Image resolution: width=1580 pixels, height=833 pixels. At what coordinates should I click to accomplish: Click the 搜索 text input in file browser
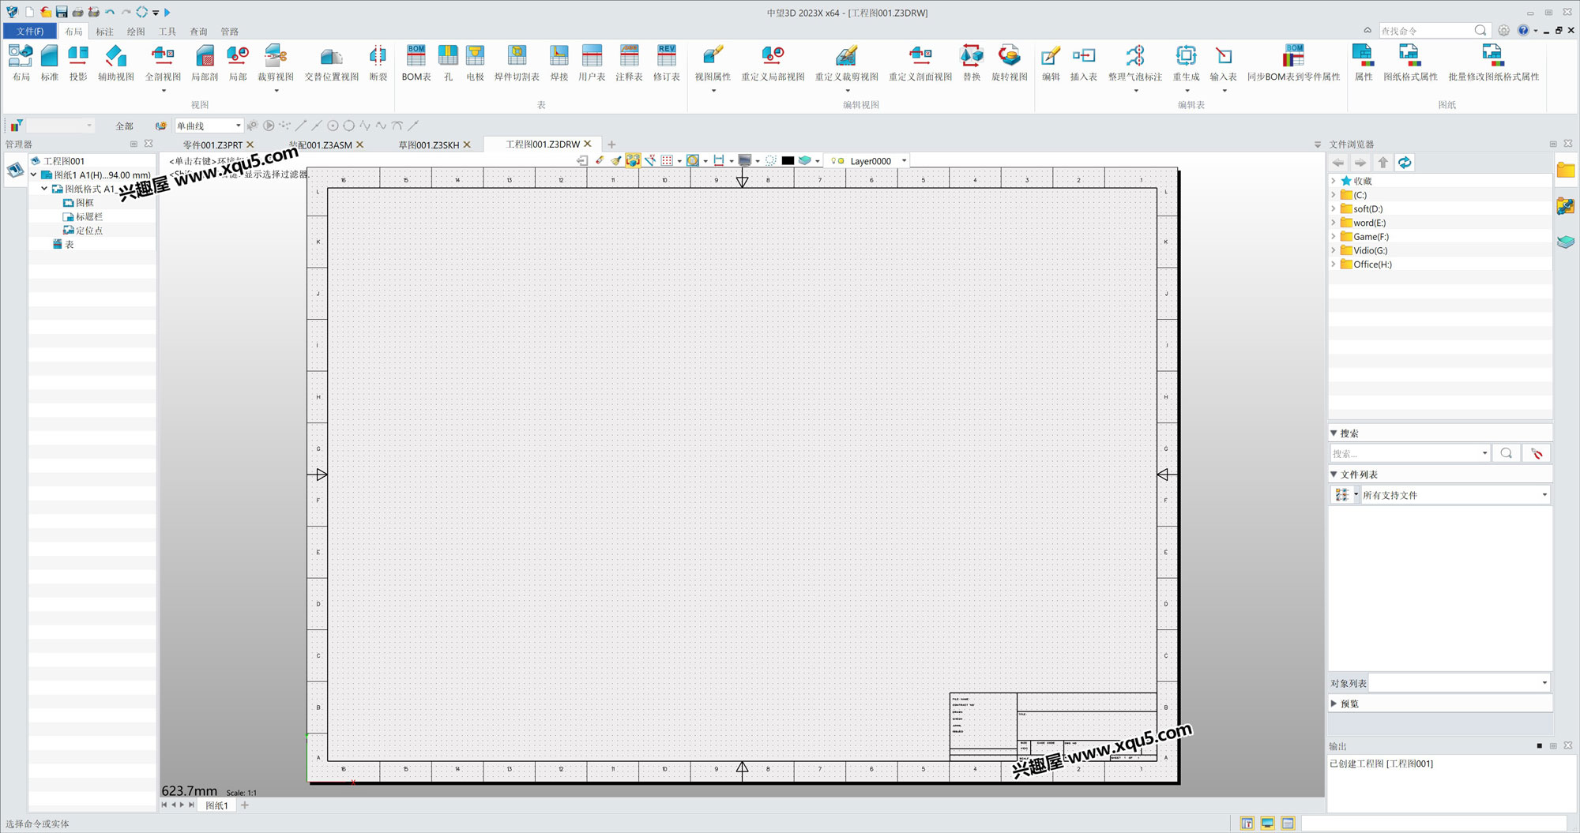(1405, 453)
